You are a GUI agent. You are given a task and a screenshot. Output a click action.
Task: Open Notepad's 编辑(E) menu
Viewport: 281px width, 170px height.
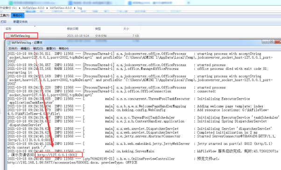tap(25, 48)
